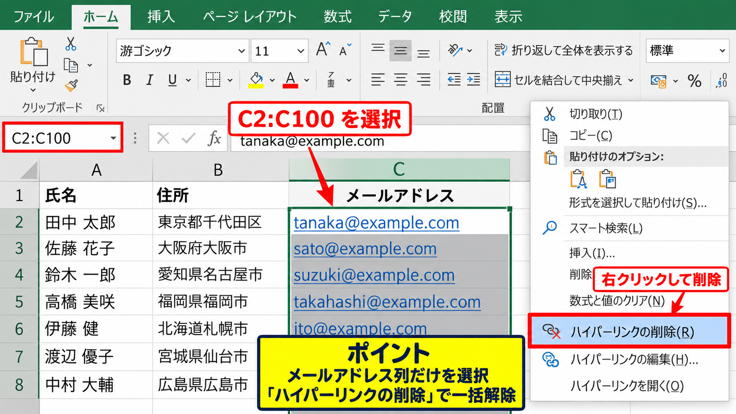Image resolution: width=736 pixels, height=414 pixels.
Task: Click the fx insert function icon
Action: coord(214,138)
